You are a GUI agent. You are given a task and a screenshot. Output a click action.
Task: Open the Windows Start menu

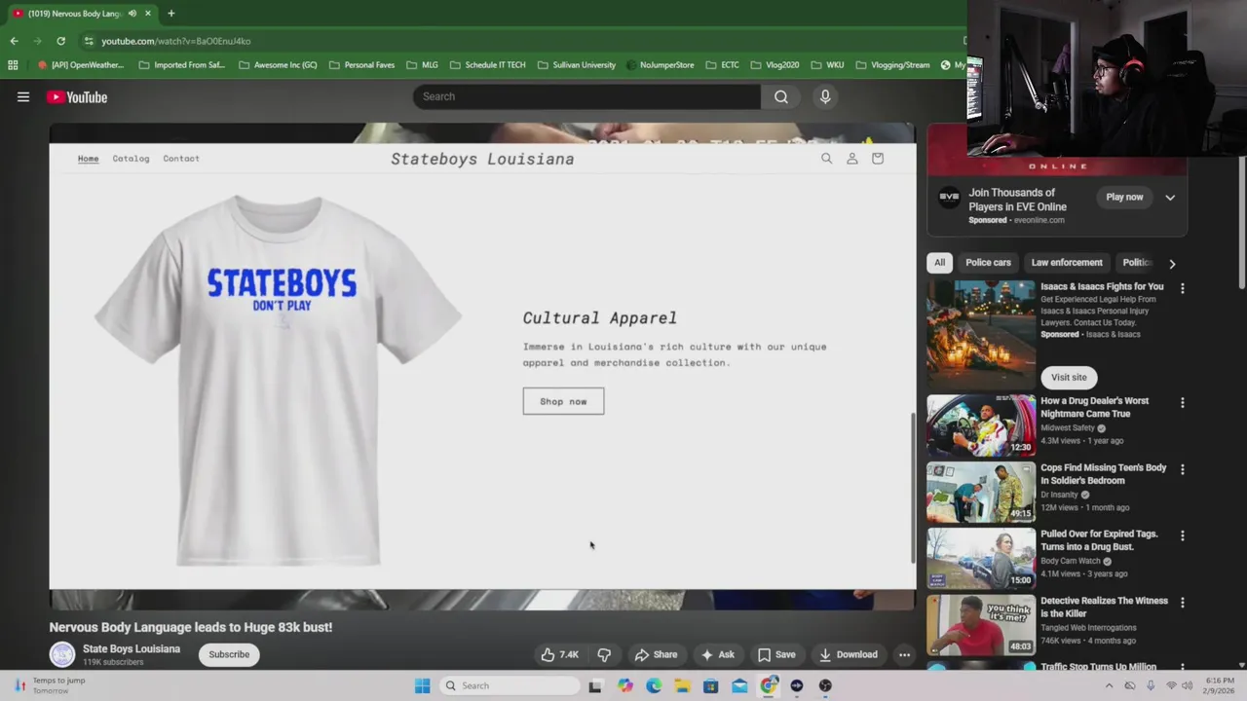pos(422,685)
